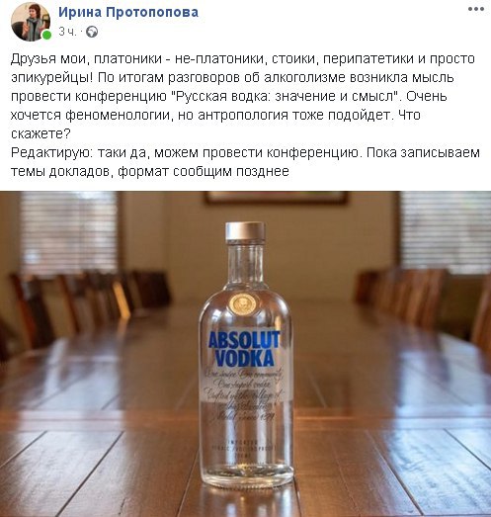This screenshot has width=491, height=517.
Task: Click the silver bottle cap in the photo
Action: pyautogui.click(x=245, y=231)
